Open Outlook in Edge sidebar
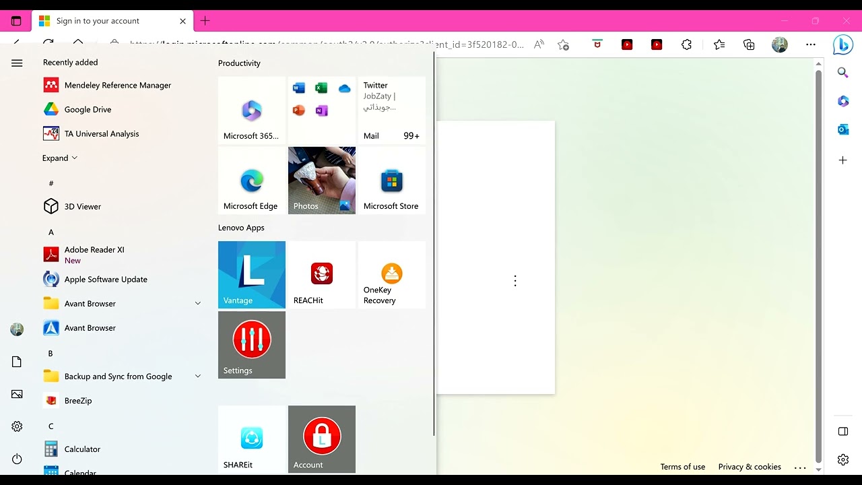The height and width of the screenshot is (485, 862). (x=843, y=129)
